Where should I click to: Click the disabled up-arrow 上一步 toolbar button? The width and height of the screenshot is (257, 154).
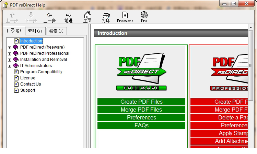tap(12, 17)
